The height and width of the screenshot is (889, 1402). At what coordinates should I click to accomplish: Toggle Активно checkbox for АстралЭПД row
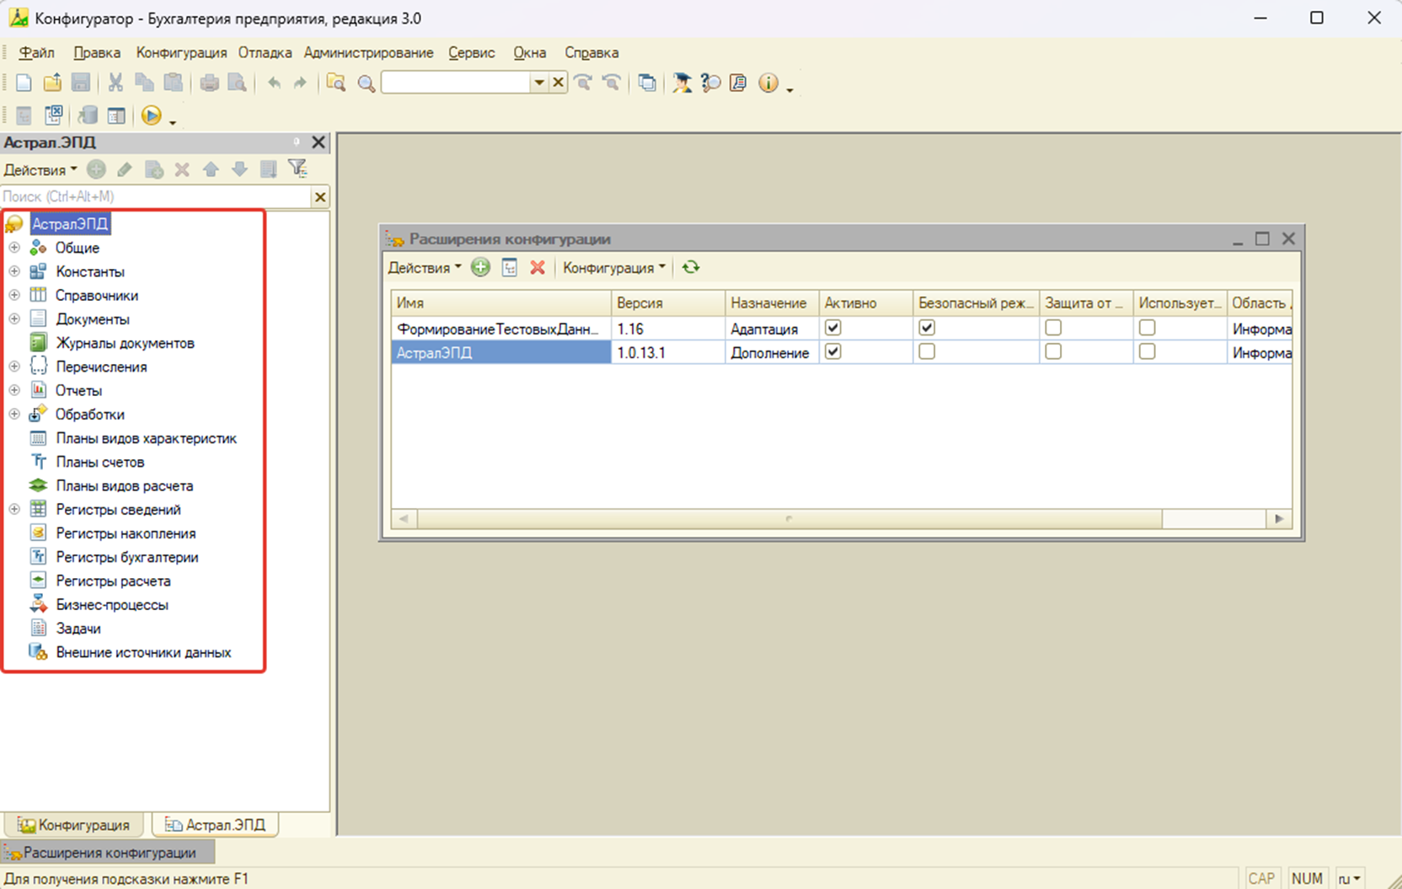(833, 351)
